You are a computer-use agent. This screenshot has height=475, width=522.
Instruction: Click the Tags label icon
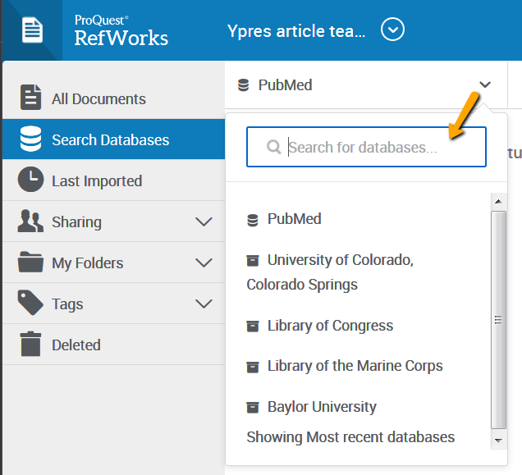click(30, 304)
